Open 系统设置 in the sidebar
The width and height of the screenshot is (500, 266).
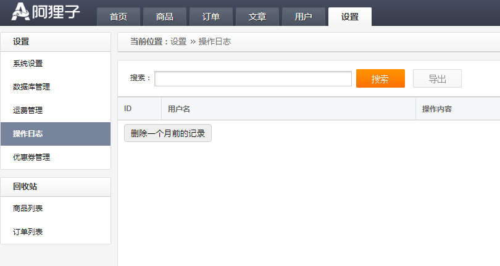tap(28, 64)
